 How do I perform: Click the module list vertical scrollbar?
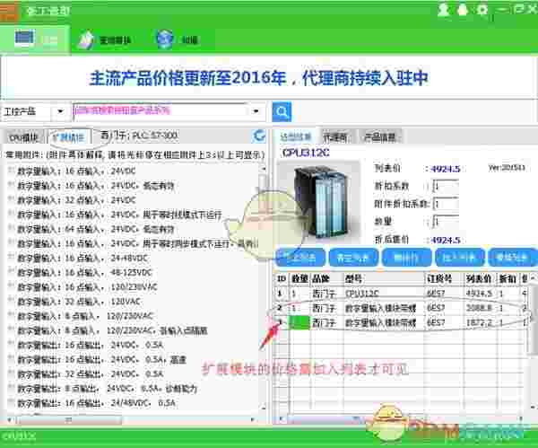[264, 288]
